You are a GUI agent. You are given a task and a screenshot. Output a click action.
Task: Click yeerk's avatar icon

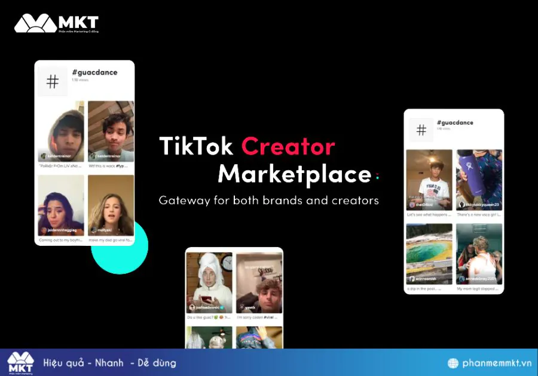[243, 307]
